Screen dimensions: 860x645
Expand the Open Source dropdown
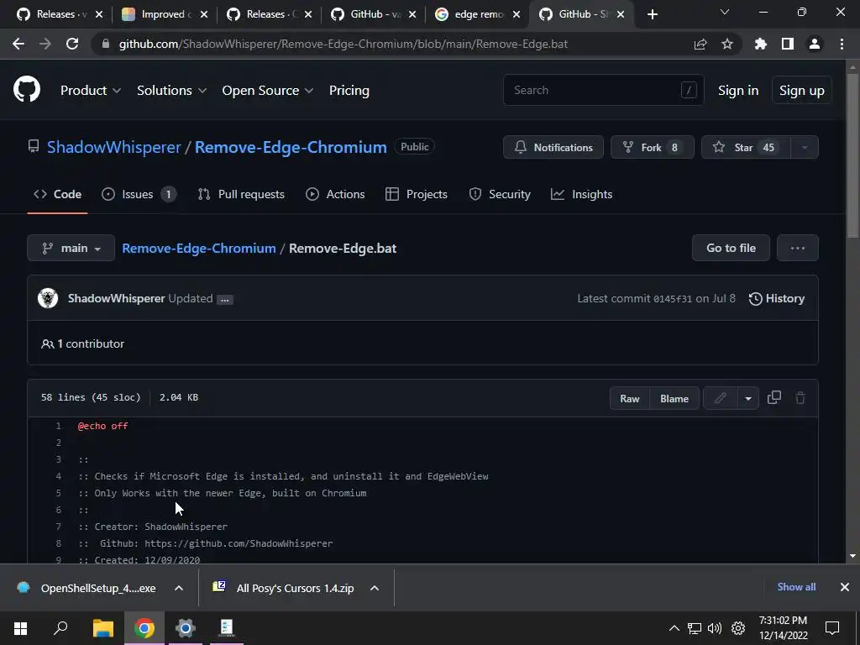coord(268,91)
